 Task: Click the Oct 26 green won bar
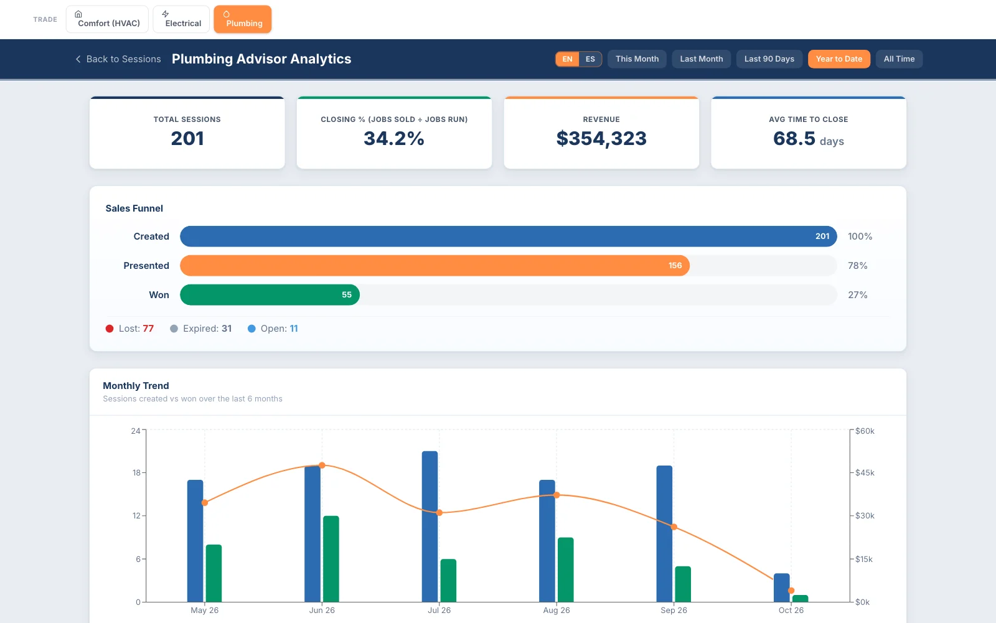(x=801, y=599)
